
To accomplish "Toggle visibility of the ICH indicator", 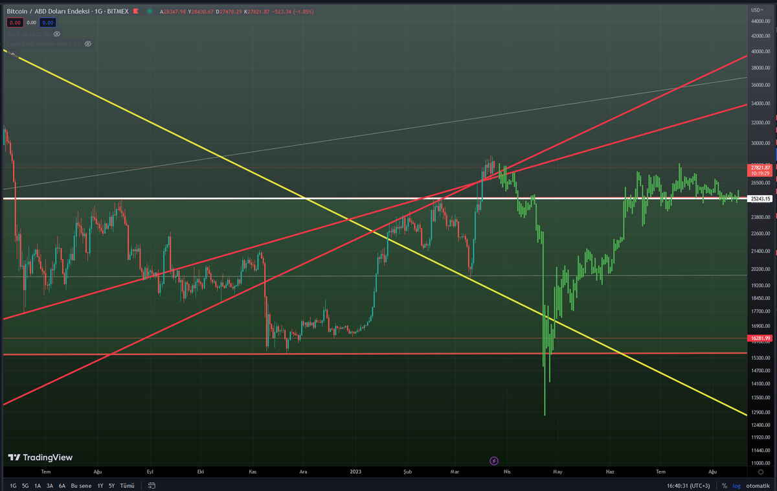I will (x=57, y=34).
